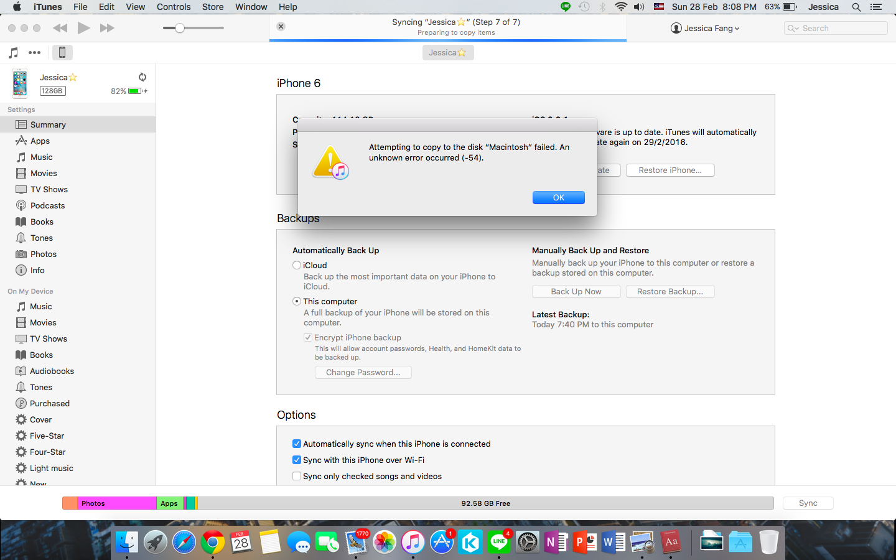Click the iPhone thumbnail image in the sidebar
The height and width of the screenshot is (560, 896).
click(20, 83)
